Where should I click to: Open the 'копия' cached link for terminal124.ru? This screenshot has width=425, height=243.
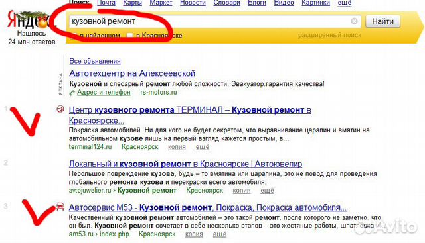click(x=177, y=147)
